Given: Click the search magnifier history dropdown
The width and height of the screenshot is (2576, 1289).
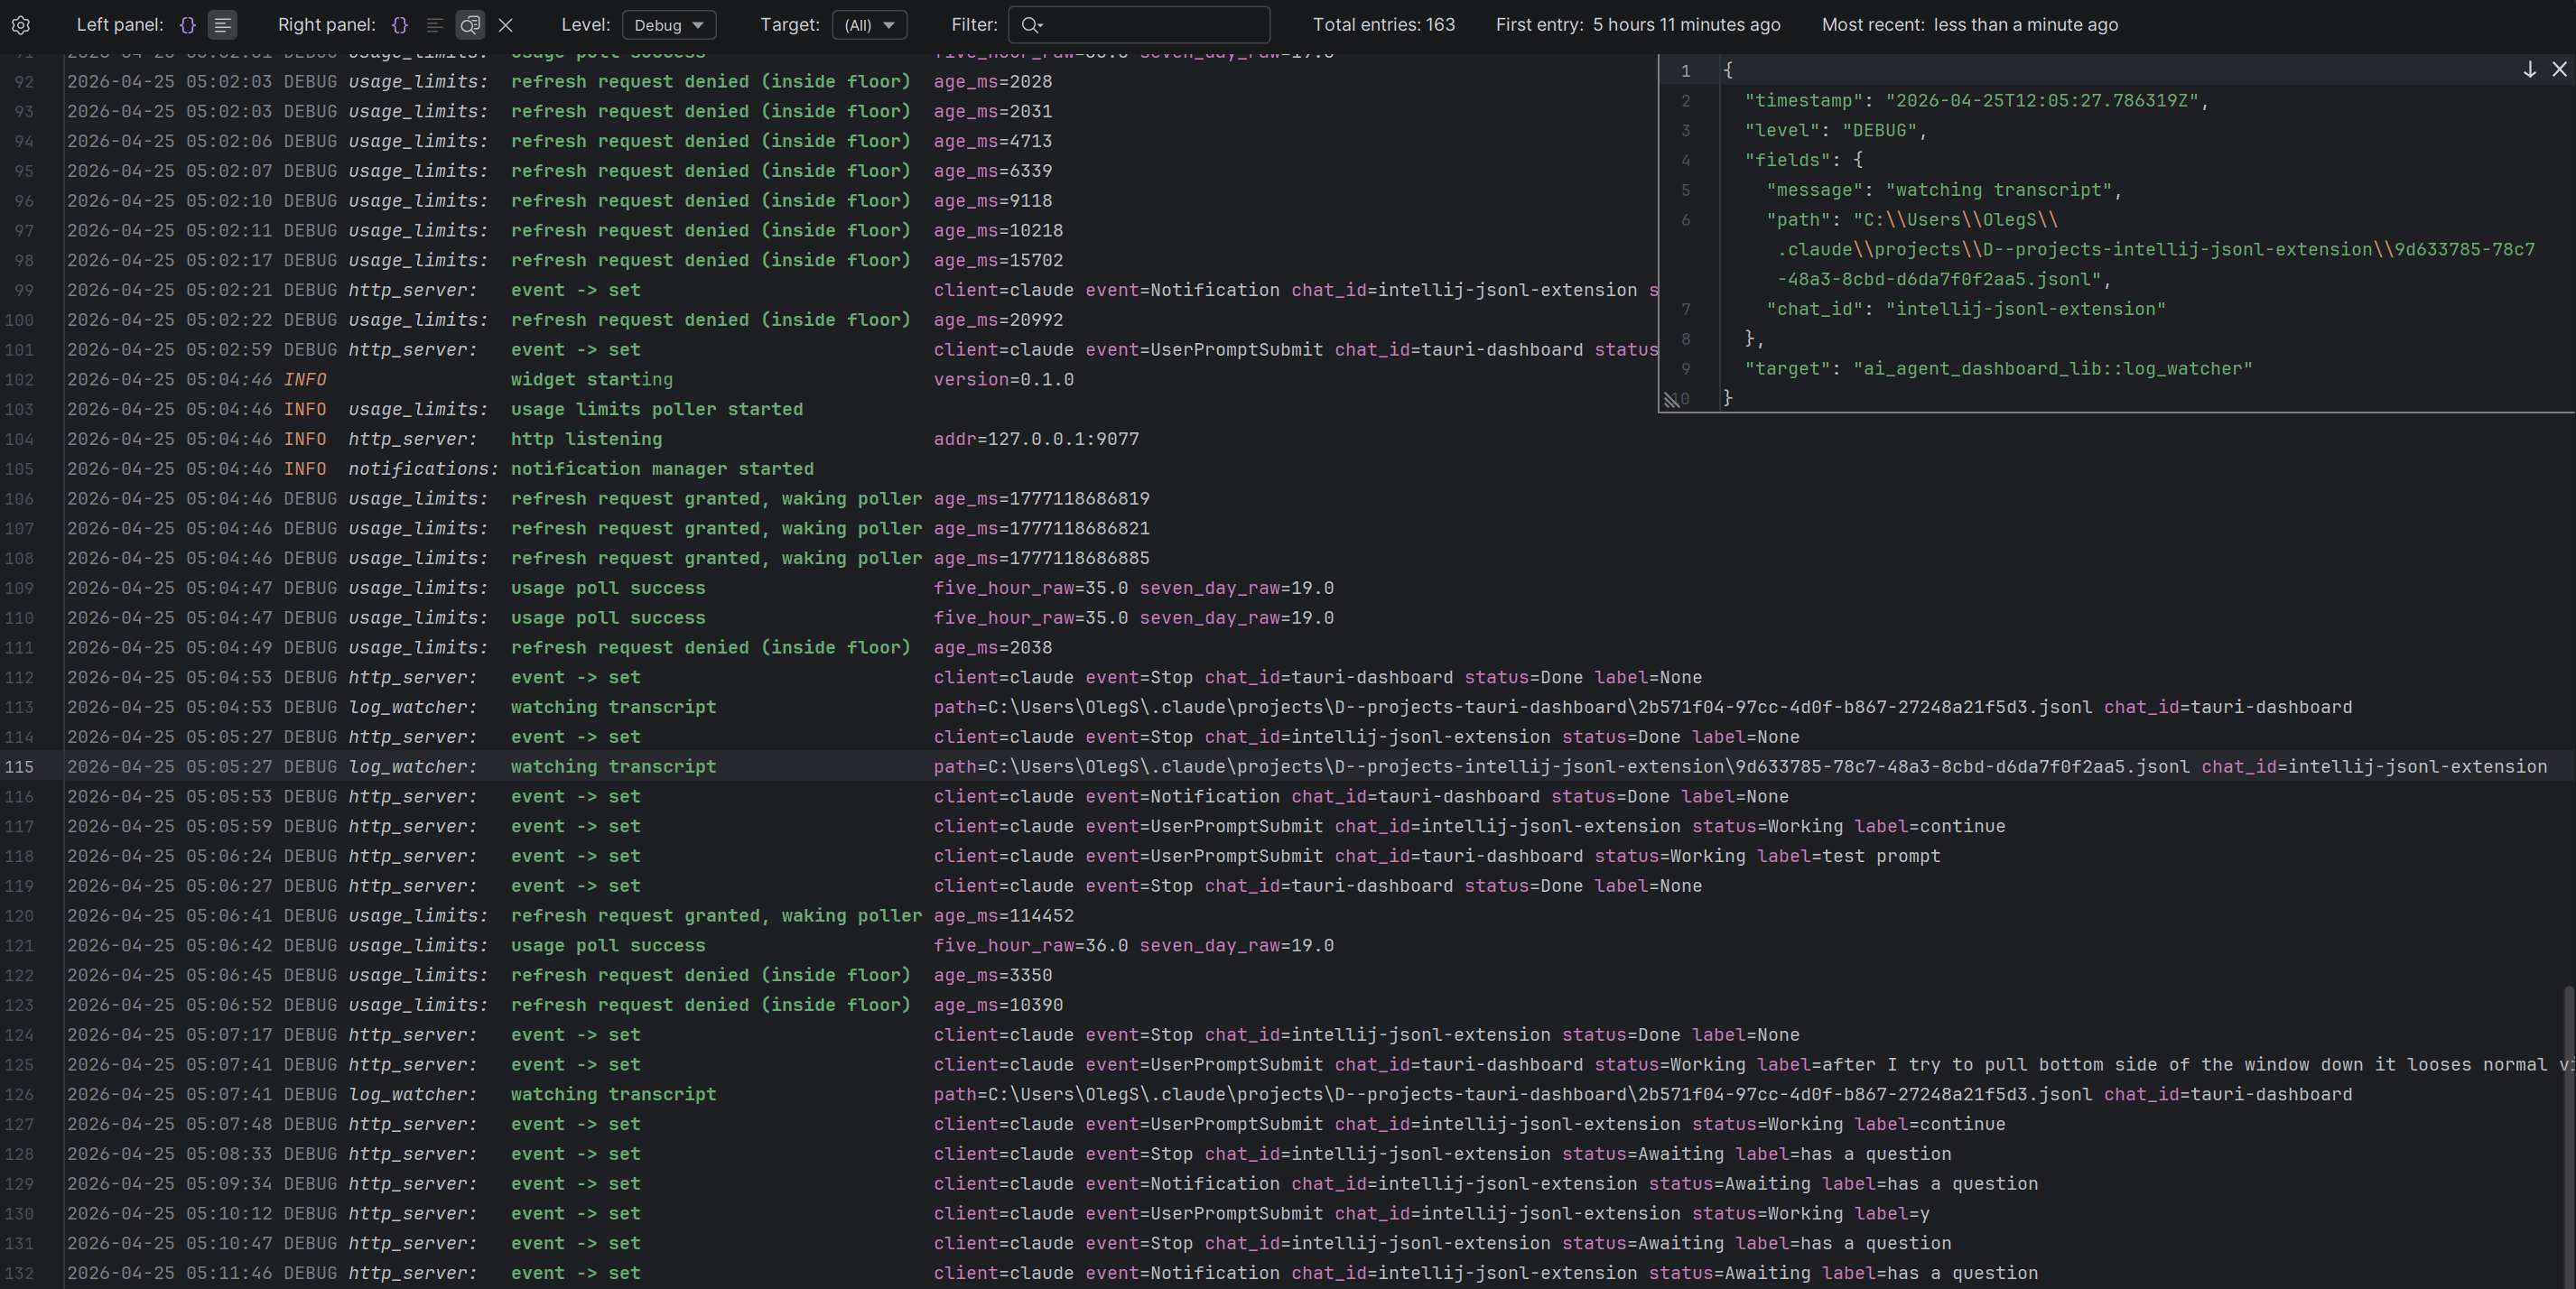Looking at the screenshot, I should (1033, 25).
